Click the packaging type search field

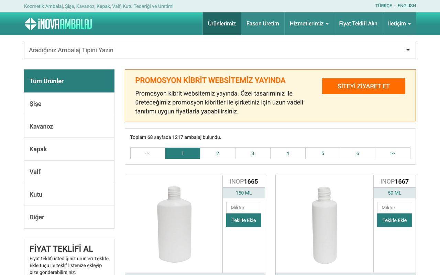[220, 50]
